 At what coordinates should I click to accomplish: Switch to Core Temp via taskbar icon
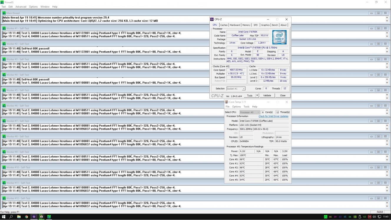click(42, 217)
